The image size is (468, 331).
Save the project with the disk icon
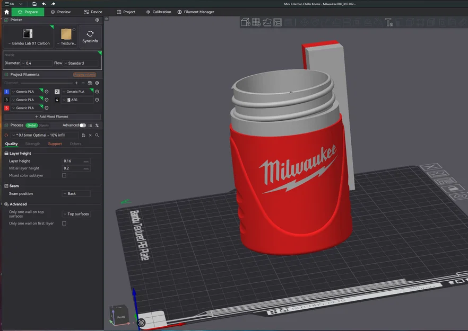coord(34,4)
